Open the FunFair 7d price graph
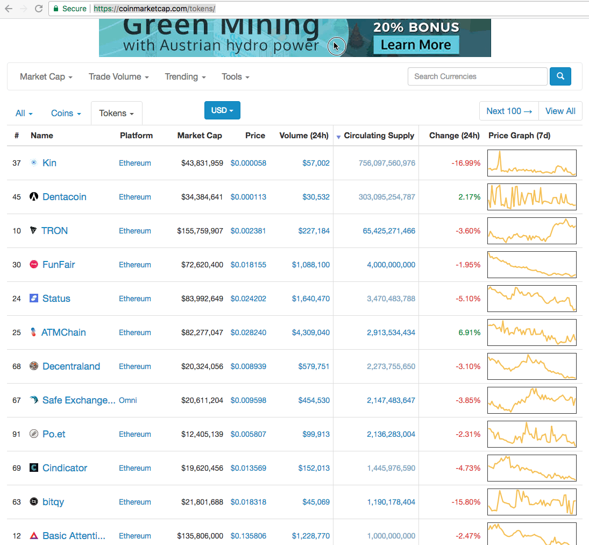Image resolution: width=589 pixels, height=545 pixels. pyautogui.click(x=531, y=264)
